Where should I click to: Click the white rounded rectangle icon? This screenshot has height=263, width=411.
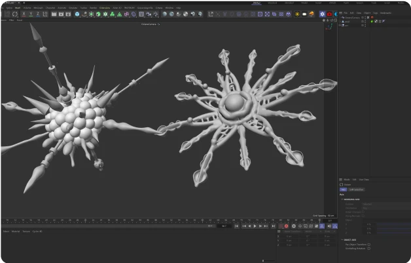tap(304, 14)
